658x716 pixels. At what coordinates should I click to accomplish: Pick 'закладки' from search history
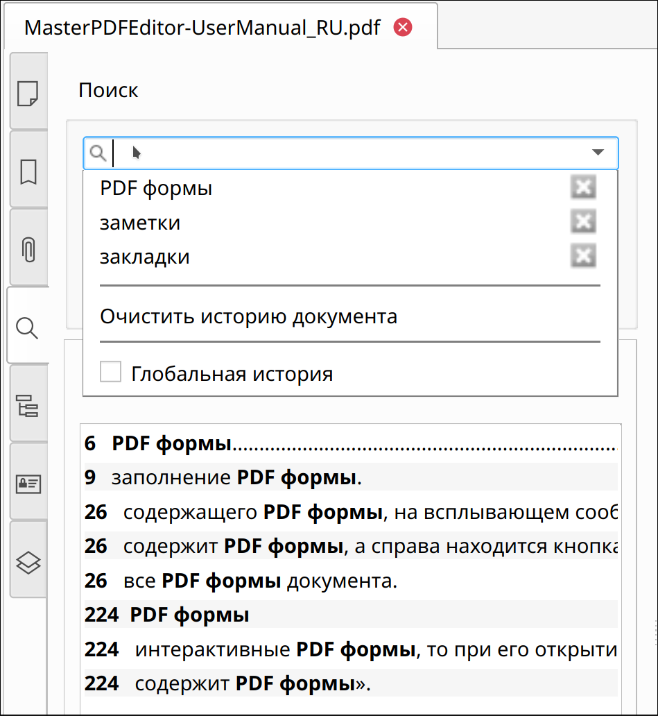[x=145, y=257]
